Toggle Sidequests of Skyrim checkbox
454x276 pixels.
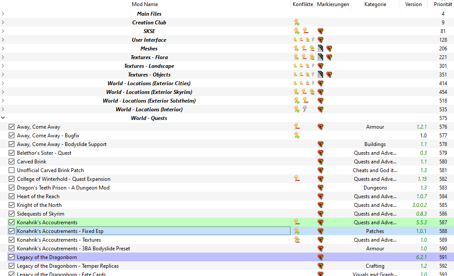point(11,213)
